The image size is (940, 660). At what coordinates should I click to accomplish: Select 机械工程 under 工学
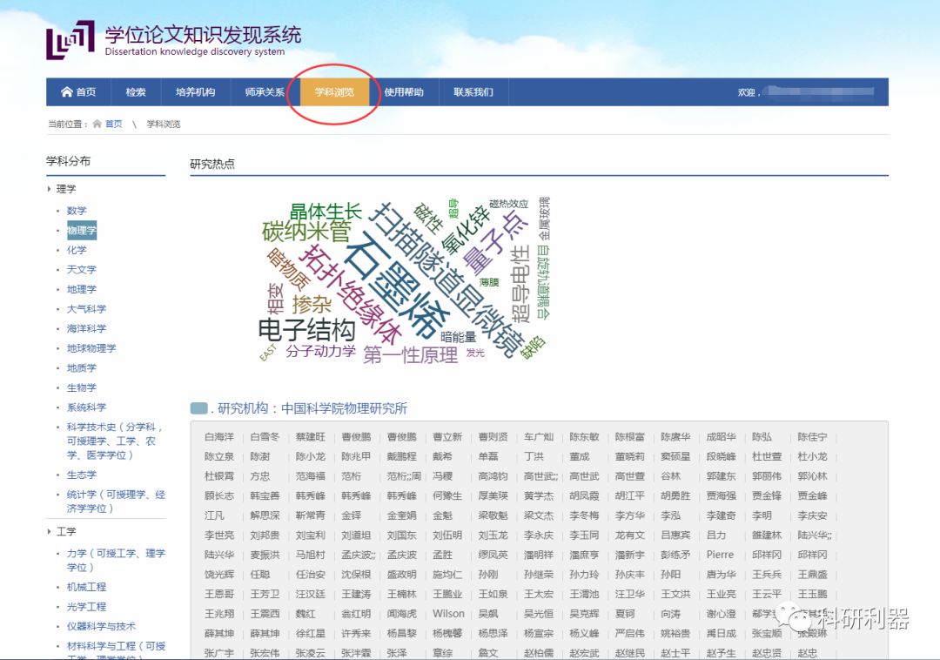86,587
